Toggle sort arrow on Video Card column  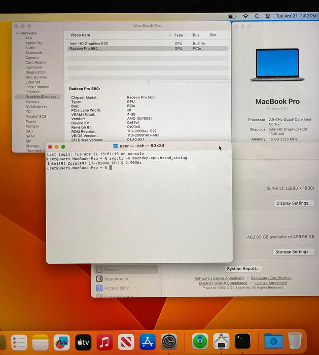[x=170, y=35]
